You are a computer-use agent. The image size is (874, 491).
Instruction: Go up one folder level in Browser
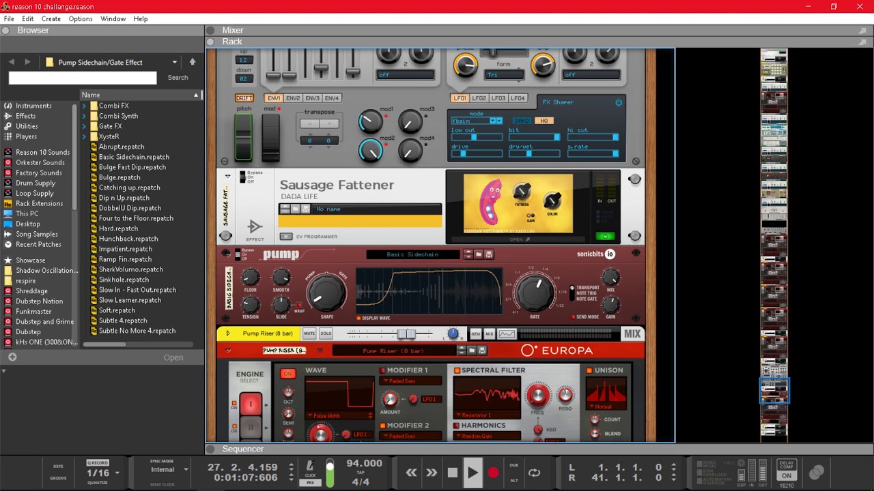[193, 61]
